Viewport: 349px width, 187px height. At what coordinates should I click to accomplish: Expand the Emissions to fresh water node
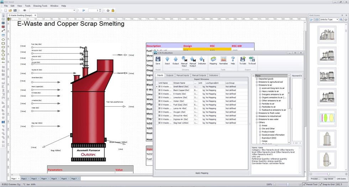click(x=257, y=113)
